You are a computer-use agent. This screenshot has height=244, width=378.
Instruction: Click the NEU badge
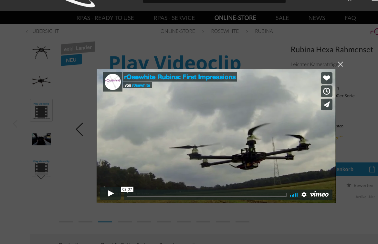point(71,60)
